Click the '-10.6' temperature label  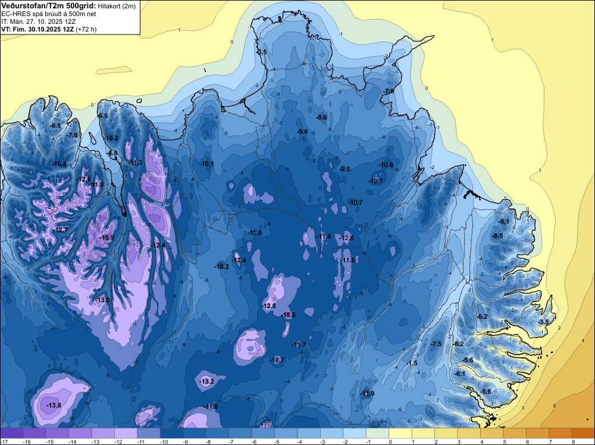pyautogui.click(x=386, y=165)
